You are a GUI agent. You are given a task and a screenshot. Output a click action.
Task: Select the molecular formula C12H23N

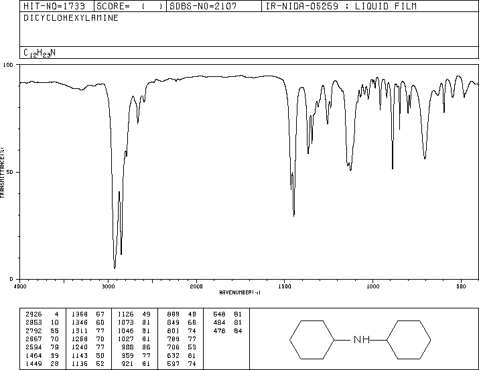pyautogui.click(x=40, y=53)
